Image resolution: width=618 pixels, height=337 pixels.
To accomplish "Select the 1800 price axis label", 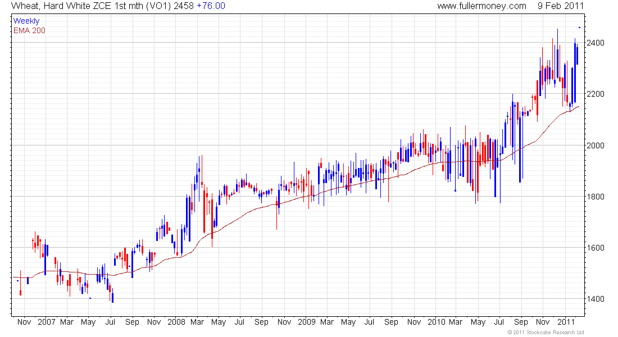I will 596,196.
